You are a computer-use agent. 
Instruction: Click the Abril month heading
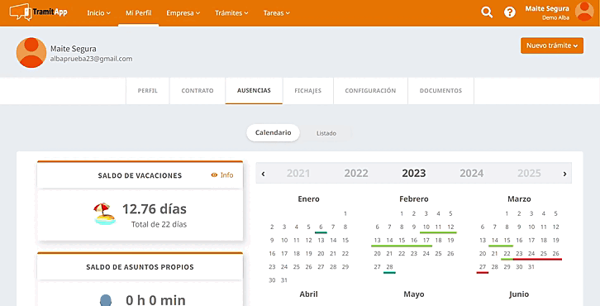(308, 294)
